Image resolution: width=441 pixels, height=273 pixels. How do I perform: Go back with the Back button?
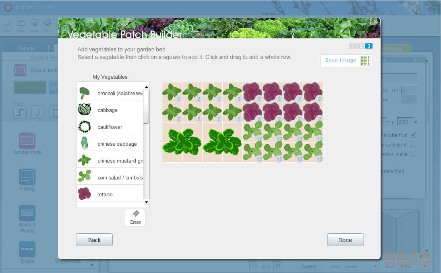[x=94, y=240]
